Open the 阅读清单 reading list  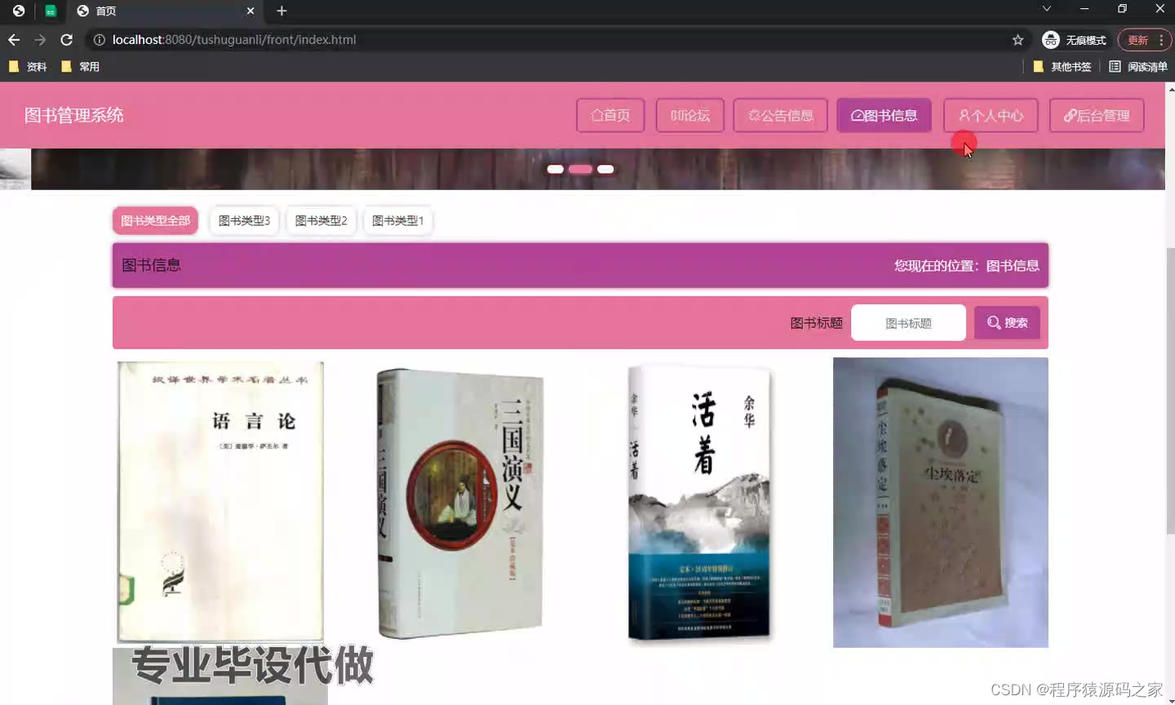point(1138,67)
